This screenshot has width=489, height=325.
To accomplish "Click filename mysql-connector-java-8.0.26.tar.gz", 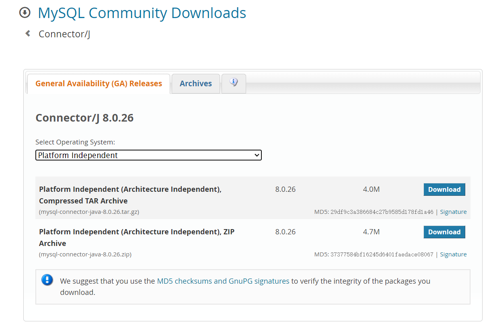I will point(89,212).
